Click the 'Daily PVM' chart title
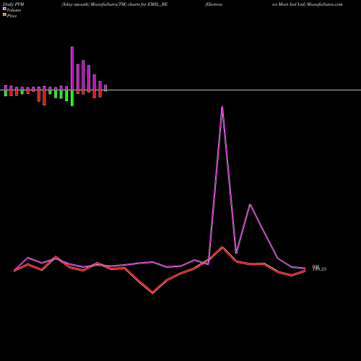 14,4
